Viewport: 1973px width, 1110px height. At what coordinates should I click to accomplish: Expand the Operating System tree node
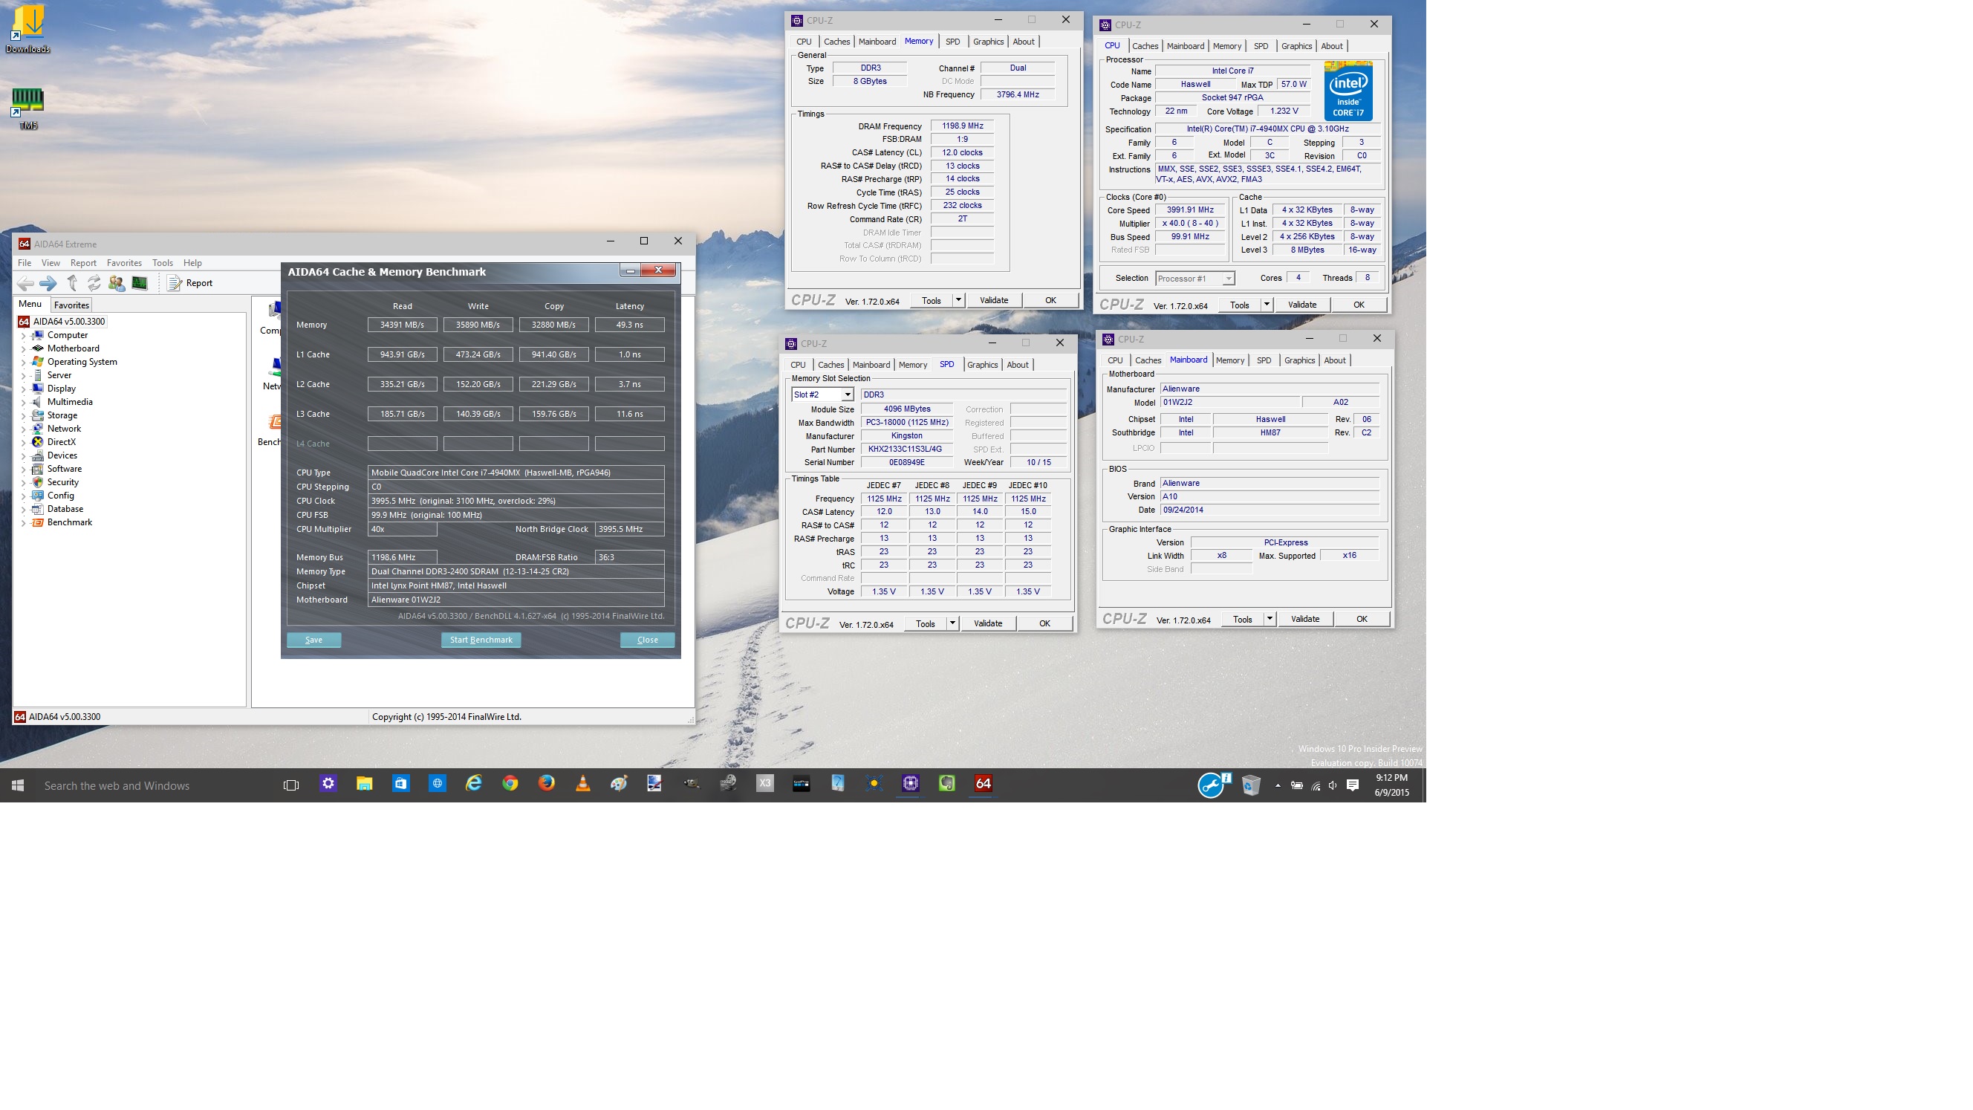[23, 363]
